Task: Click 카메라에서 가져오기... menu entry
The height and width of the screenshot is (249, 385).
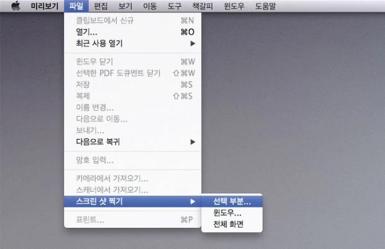Action: pyautogui.click(x=133, y=178)
